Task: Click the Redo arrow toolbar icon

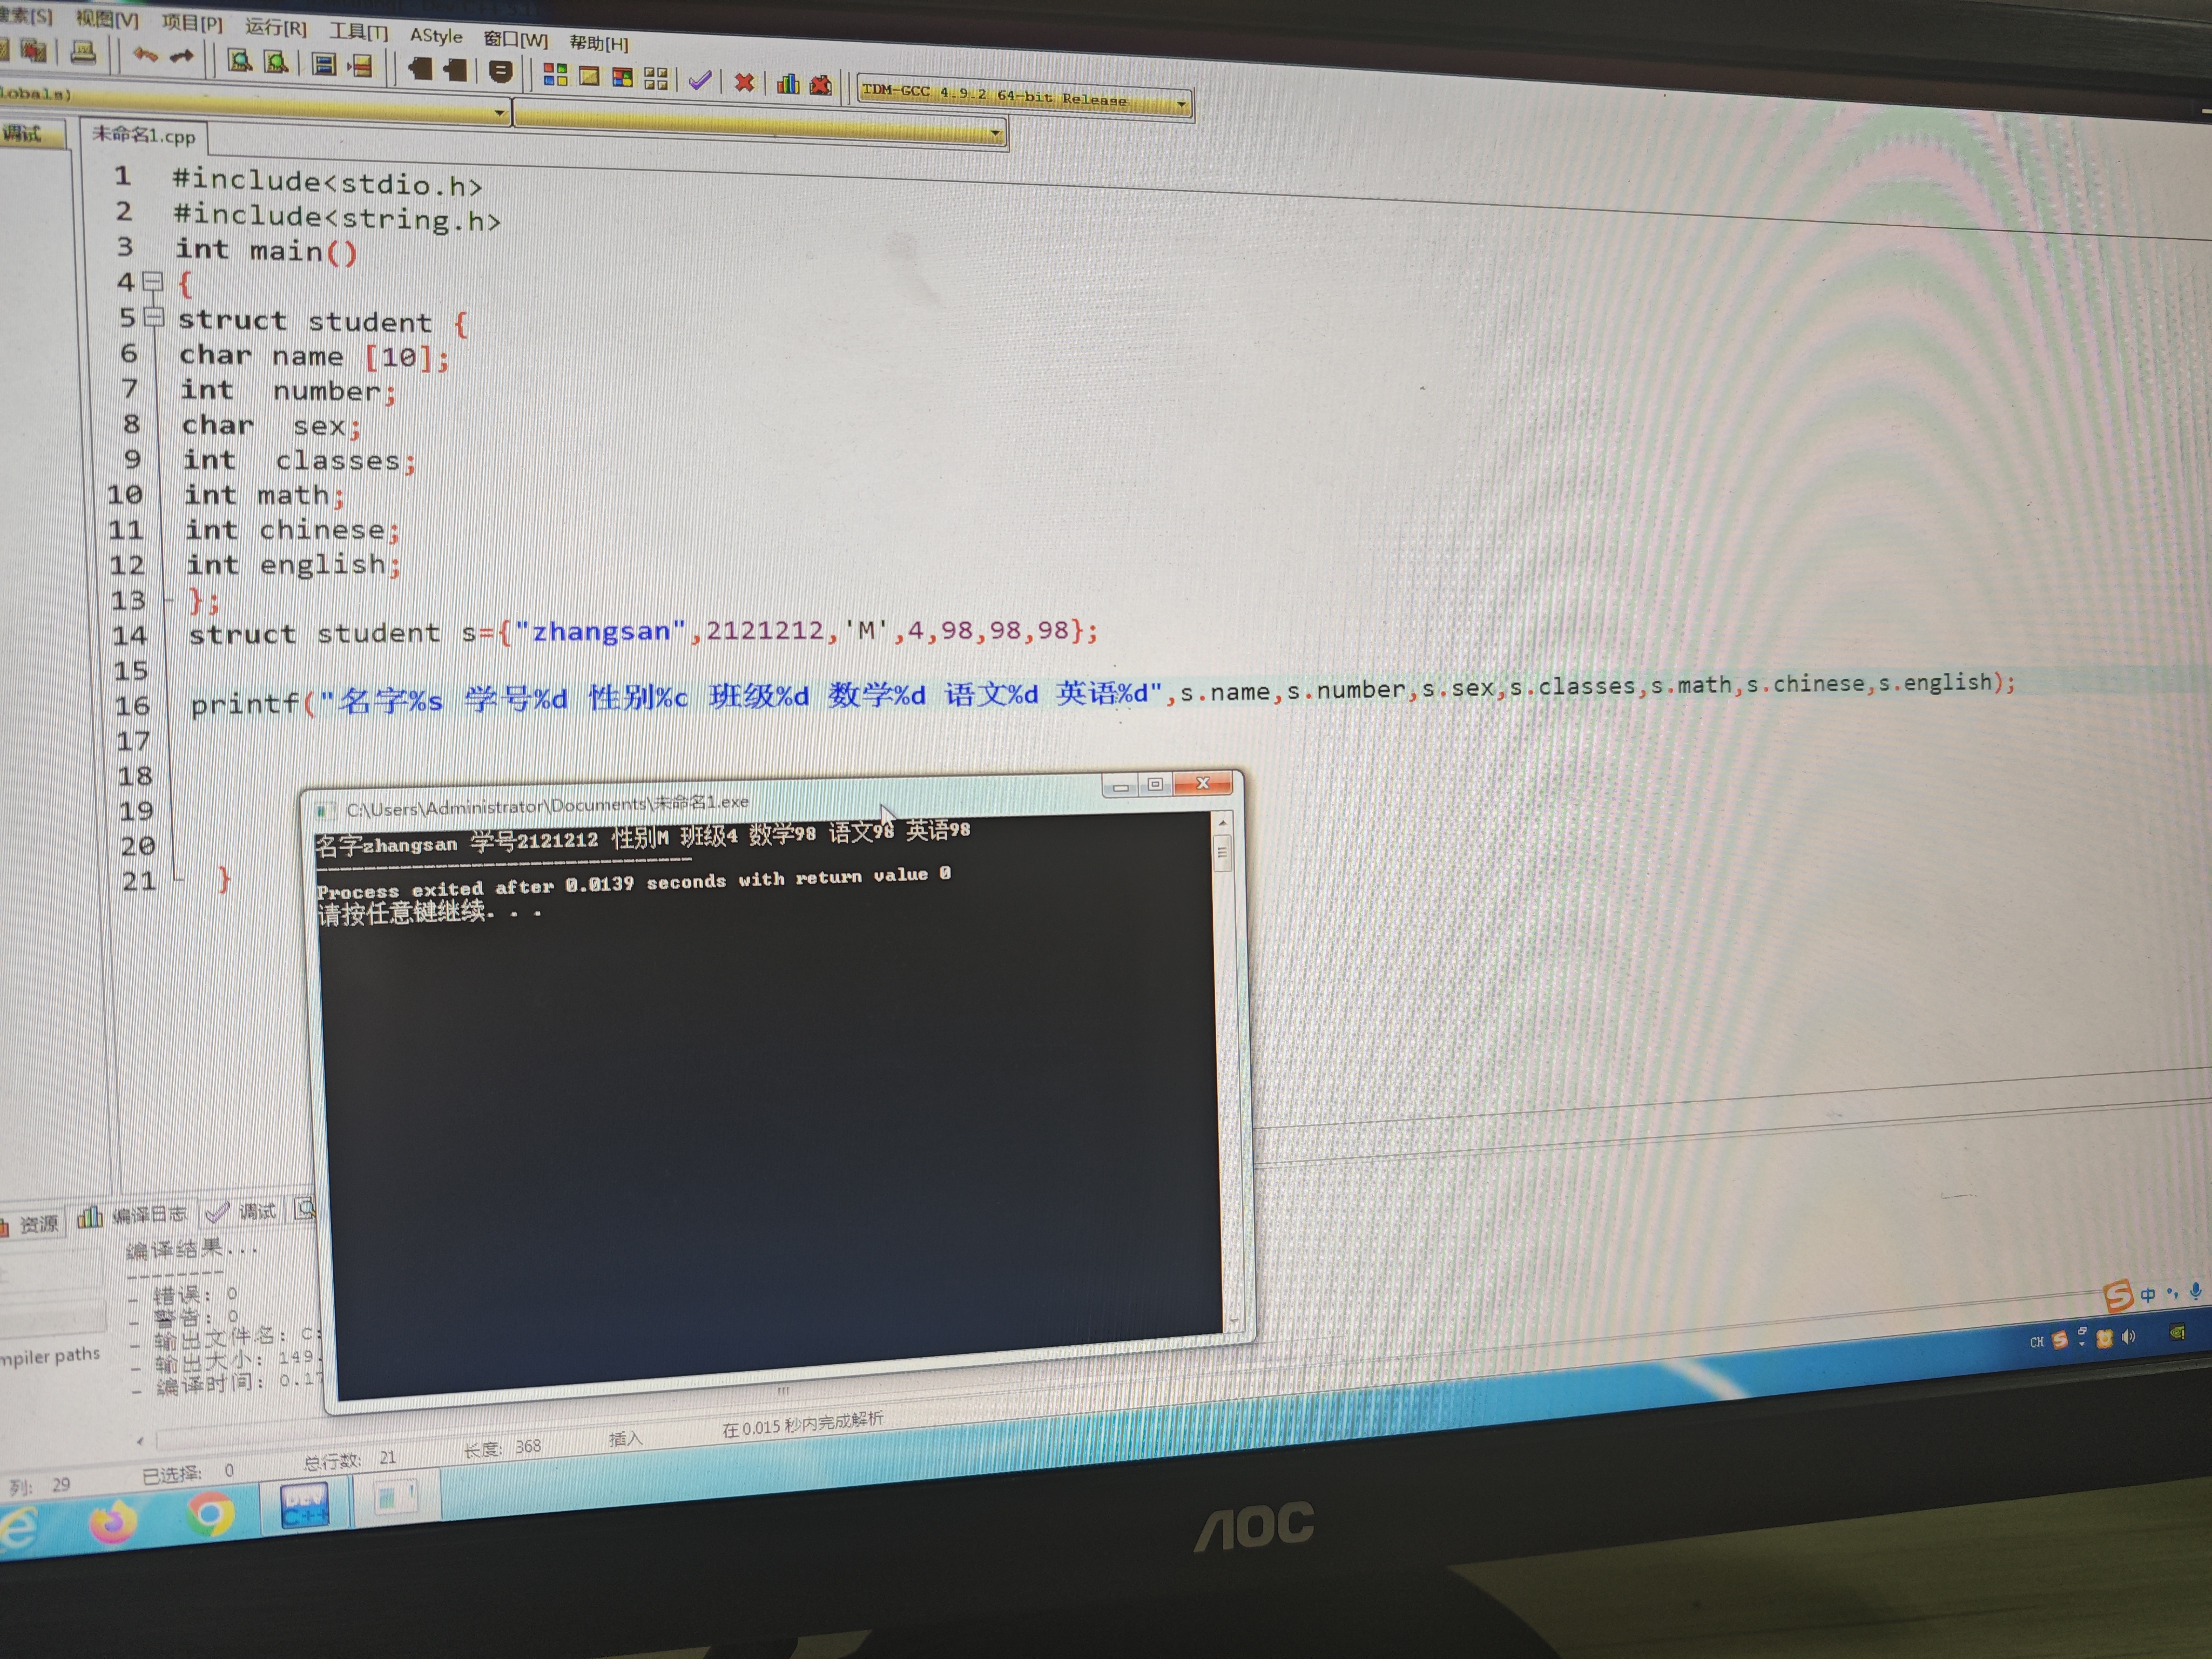Action: [181, 57]
